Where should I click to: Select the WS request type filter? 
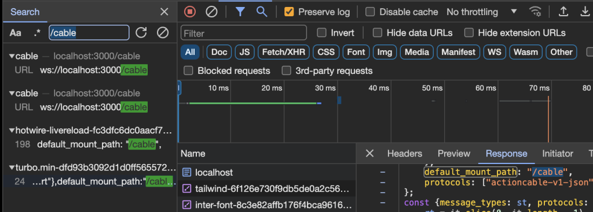coord(495,52)
